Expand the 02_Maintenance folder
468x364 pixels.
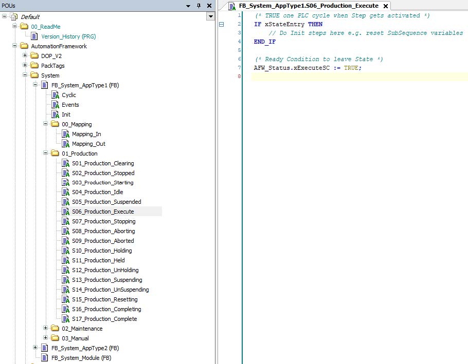[46, 329]
